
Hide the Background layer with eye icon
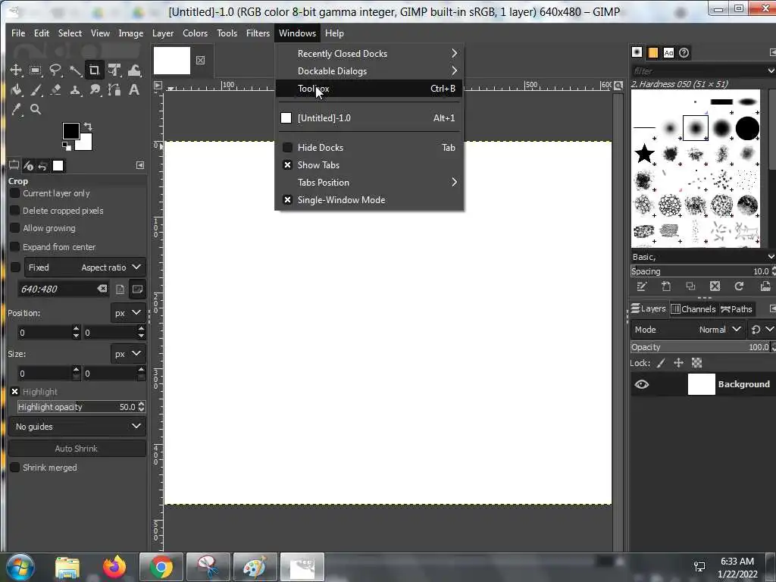[x=642, y=384]
